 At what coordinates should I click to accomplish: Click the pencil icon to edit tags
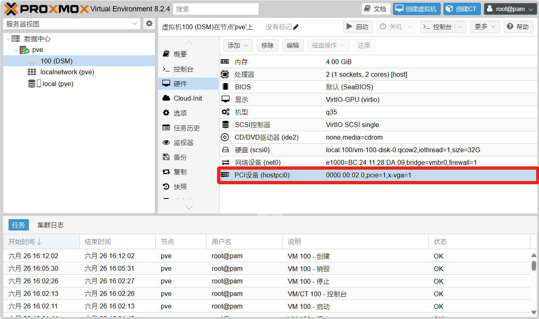coord(296,27)
